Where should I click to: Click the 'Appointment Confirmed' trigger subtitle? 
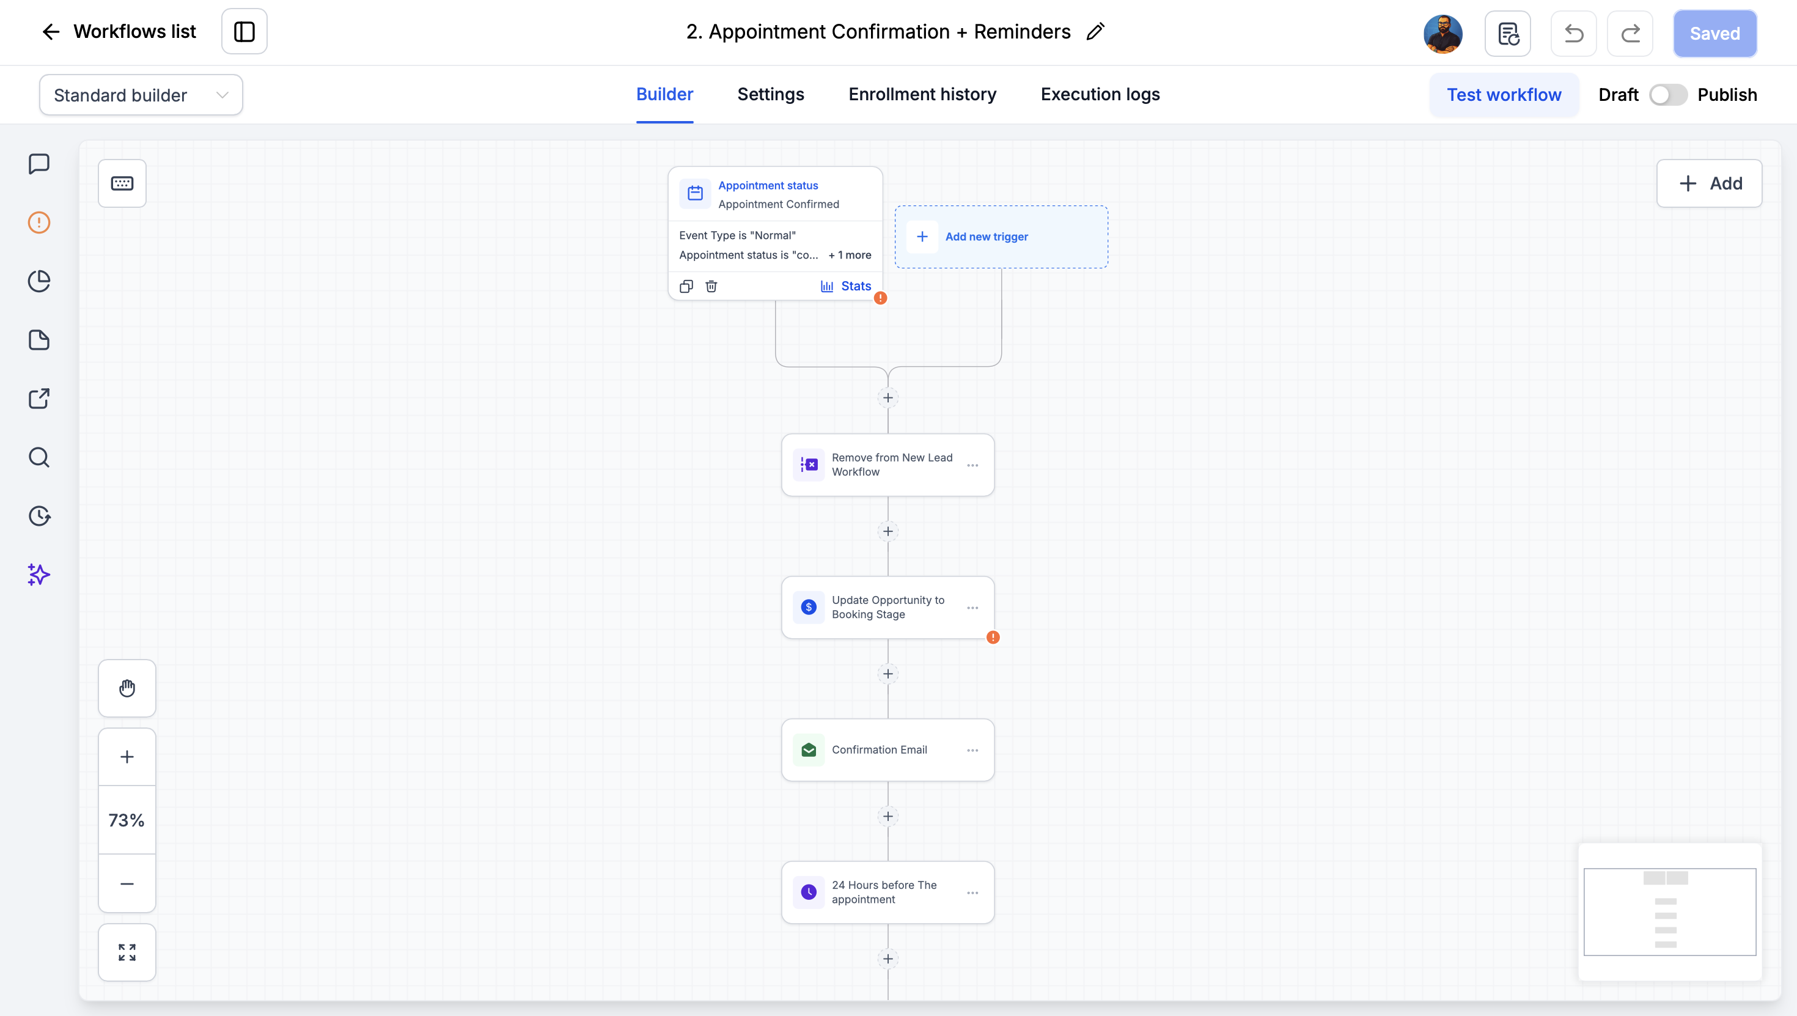tap(779, 204)
